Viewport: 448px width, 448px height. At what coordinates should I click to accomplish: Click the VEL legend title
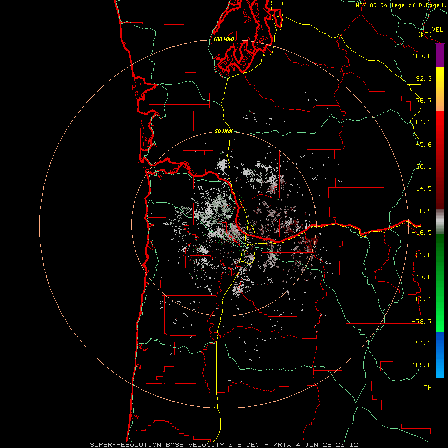(x=438, y=29)
